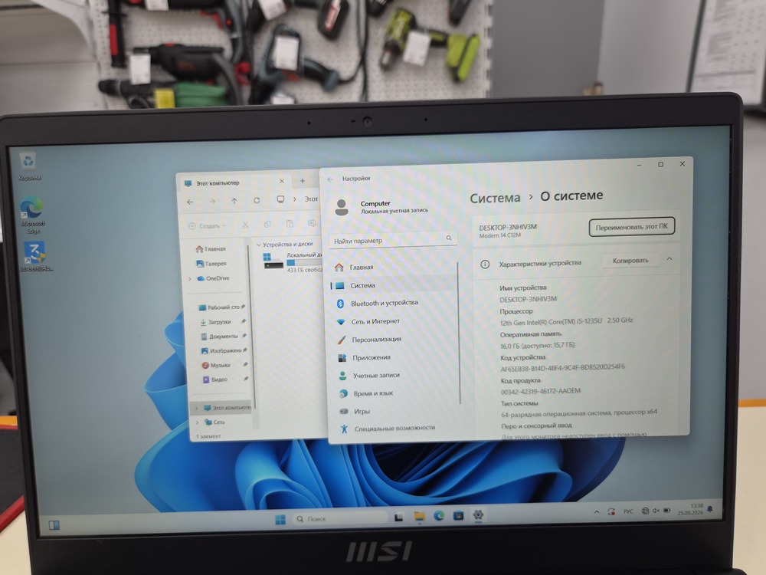Click 'Переименовать этот ПК' button
Image resolution: width=766 pixels, height=575 pixels.
click(631, 226)
